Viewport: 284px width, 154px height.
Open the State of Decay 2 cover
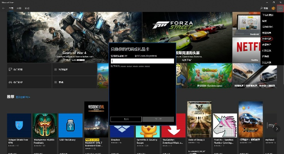click(x=199, y=119)
